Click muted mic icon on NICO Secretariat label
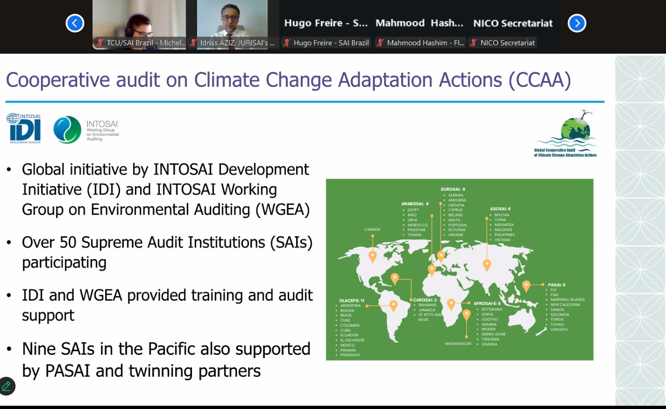Image resolution: width=666 pixels, height=409 pixels. click(x=473, y=43)
